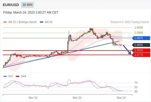
Task: Click the red 1.0775 support price tag
Action: click(x=141, y=55)
